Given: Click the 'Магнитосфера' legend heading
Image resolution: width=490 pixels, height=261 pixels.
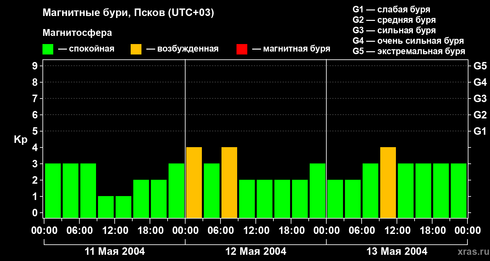Looking at the screenshot, I should pyautogui.click(x=77, y=33).
